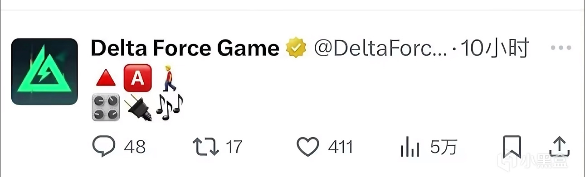Screen dimensions: 585x177
Task: Click the electric plug emoji
Action: pos(138,108)
